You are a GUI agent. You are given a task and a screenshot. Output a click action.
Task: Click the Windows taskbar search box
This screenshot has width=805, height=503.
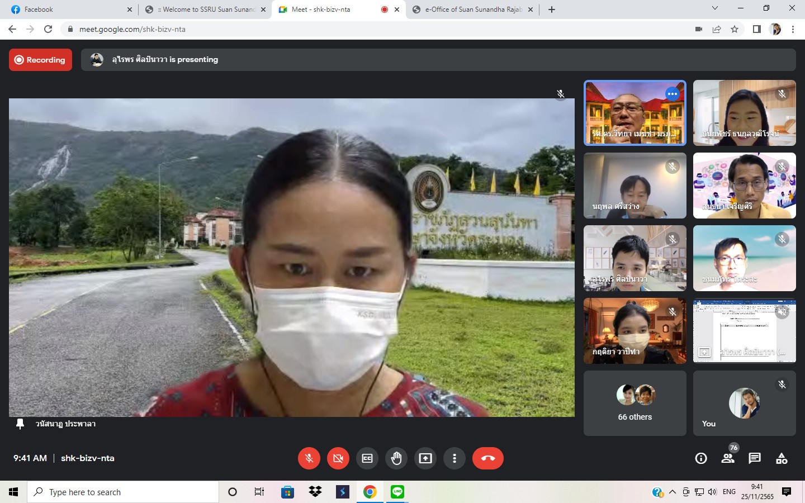(x=123, y=492)
